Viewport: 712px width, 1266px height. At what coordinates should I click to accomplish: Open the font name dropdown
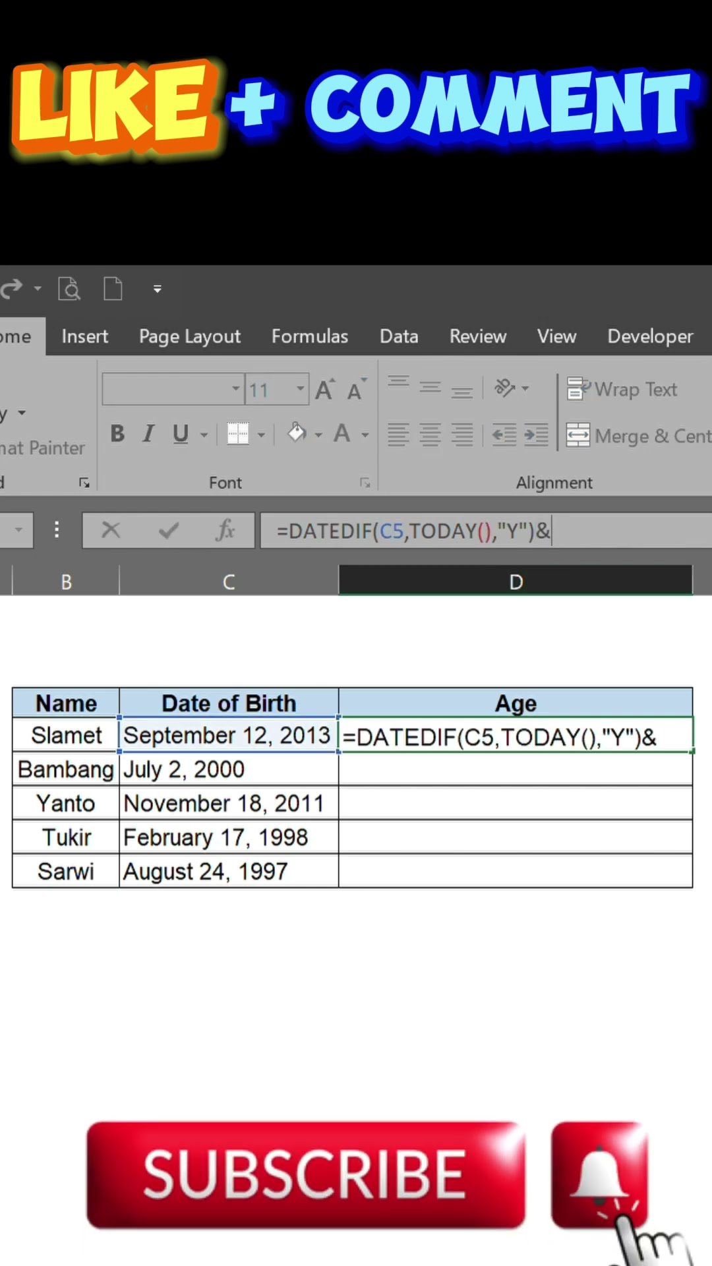click(x=235, y=389)
